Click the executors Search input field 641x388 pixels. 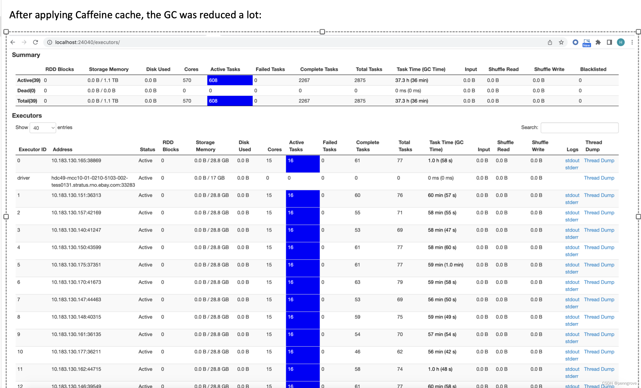(x=579, y=128)
